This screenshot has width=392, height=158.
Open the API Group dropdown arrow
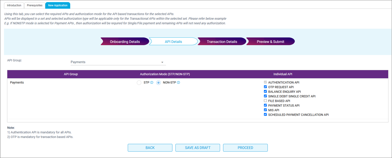[162, 62]
